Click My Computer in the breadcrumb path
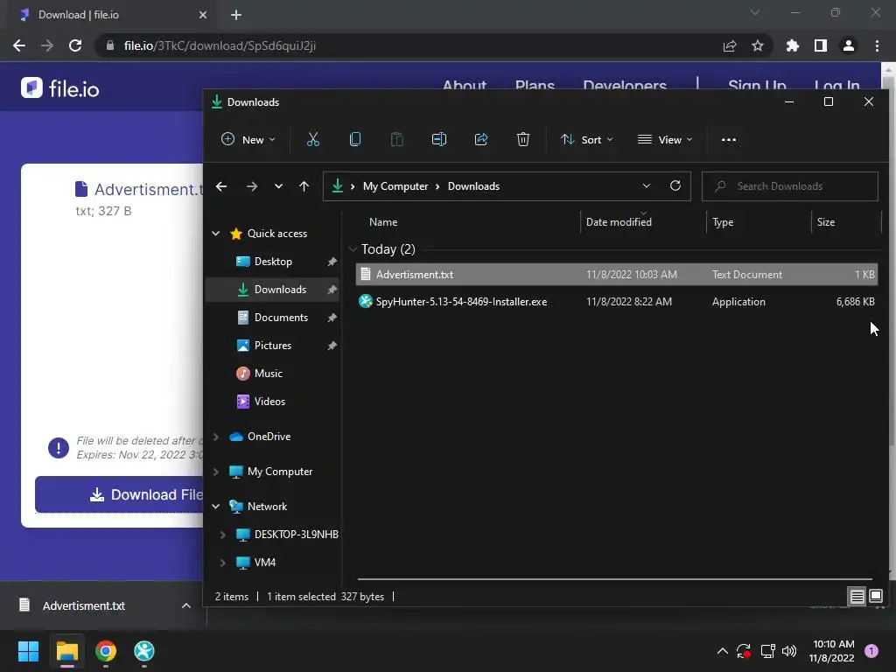896x672 pixels. pyautogui.click(x=395, y=186)
